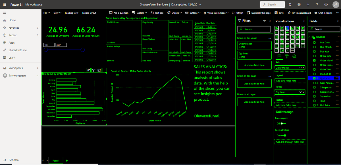Uncheck the Order Month field
Image resolution: width=341 pixels, height=165 pixels.
coord(314,60)
